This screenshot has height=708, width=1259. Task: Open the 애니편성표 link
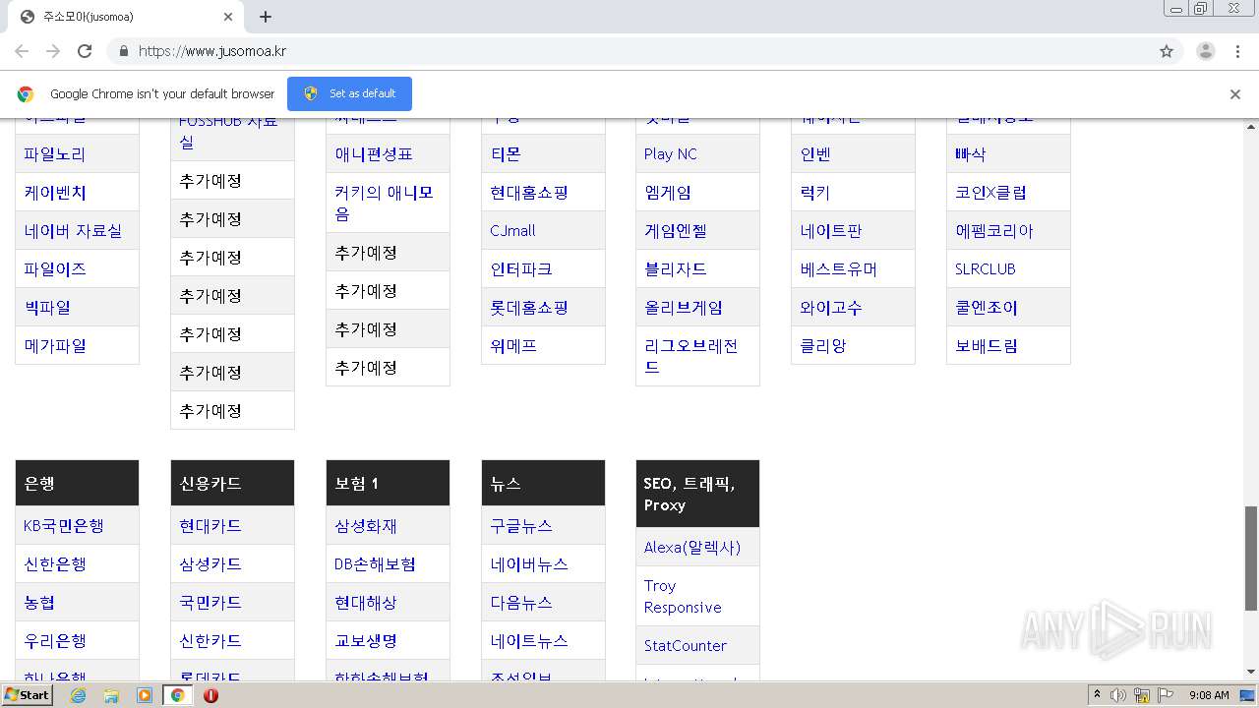tap(374, 154)
